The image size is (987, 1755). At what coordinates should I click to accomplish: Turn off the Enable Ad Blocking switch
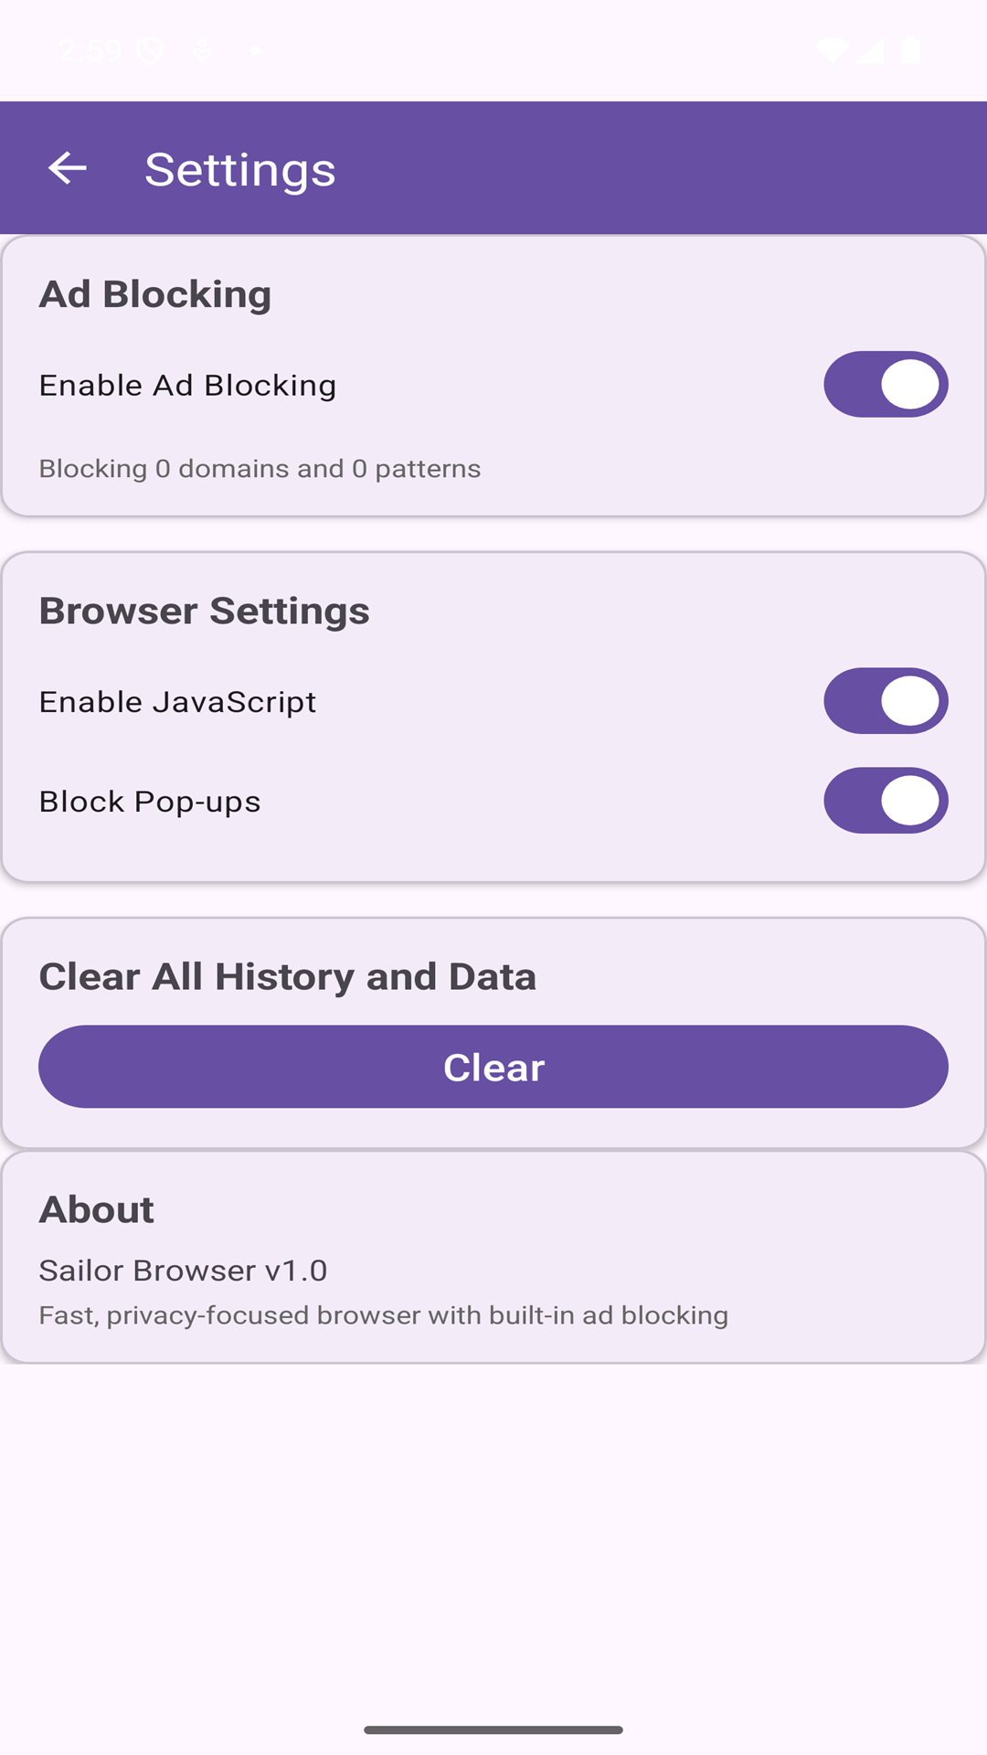click(x=886, y=385)
